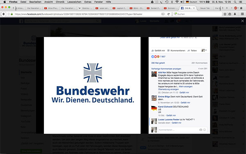Like Lucas Lucaras Fester's comment
Screen dimensions: 246x154
click(x=176, y=123)
